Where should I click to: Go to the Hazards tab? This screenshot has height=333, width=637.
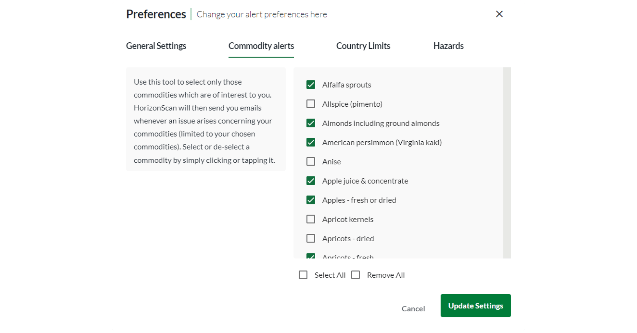[x=448, y=46]
